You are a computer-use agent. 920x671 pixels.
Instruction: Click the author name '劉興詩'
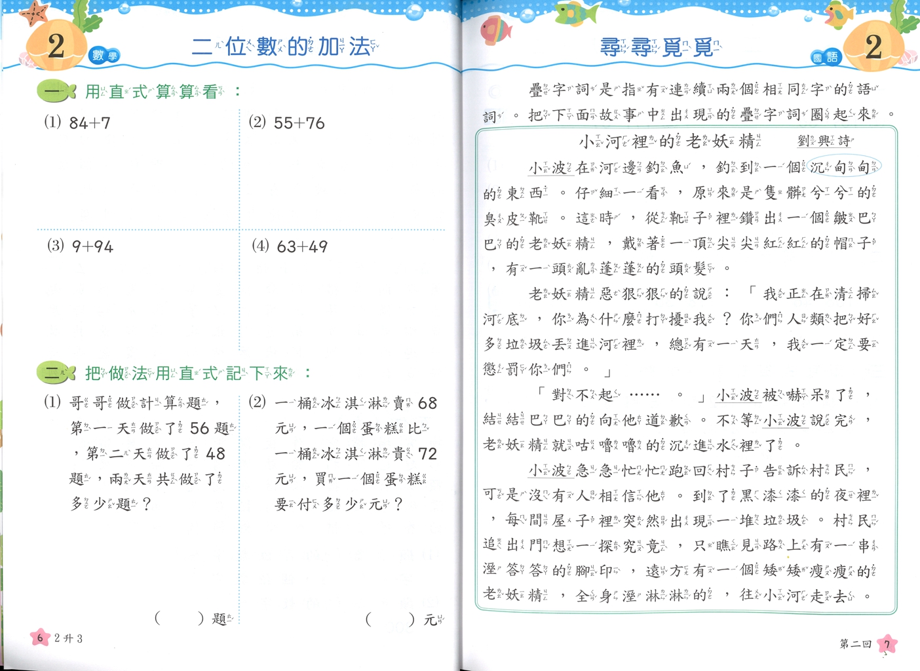(826, 140)
